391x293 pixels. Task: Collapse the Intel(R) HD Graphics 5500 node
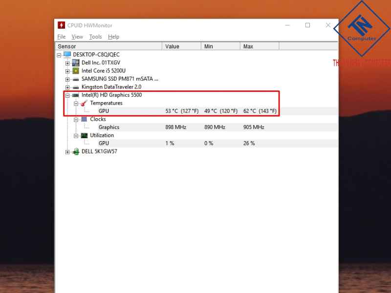pyautogui.click(x=67, y=95)
